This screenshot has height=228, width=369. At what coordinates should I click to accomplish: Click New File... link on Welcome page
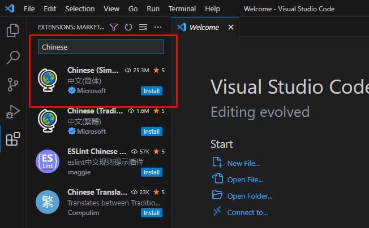[x=243, y=163]
